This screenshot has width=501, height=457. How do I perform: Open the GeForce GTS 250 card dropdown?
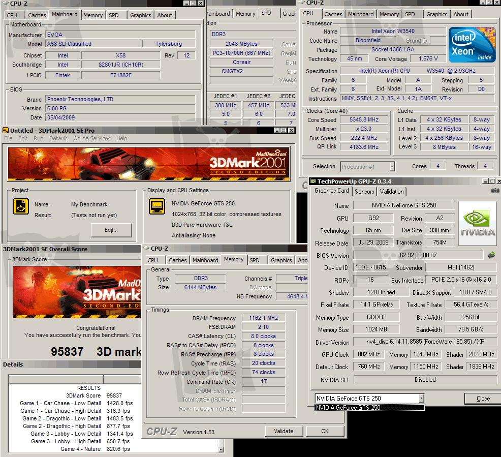click(x=421, y=398)
